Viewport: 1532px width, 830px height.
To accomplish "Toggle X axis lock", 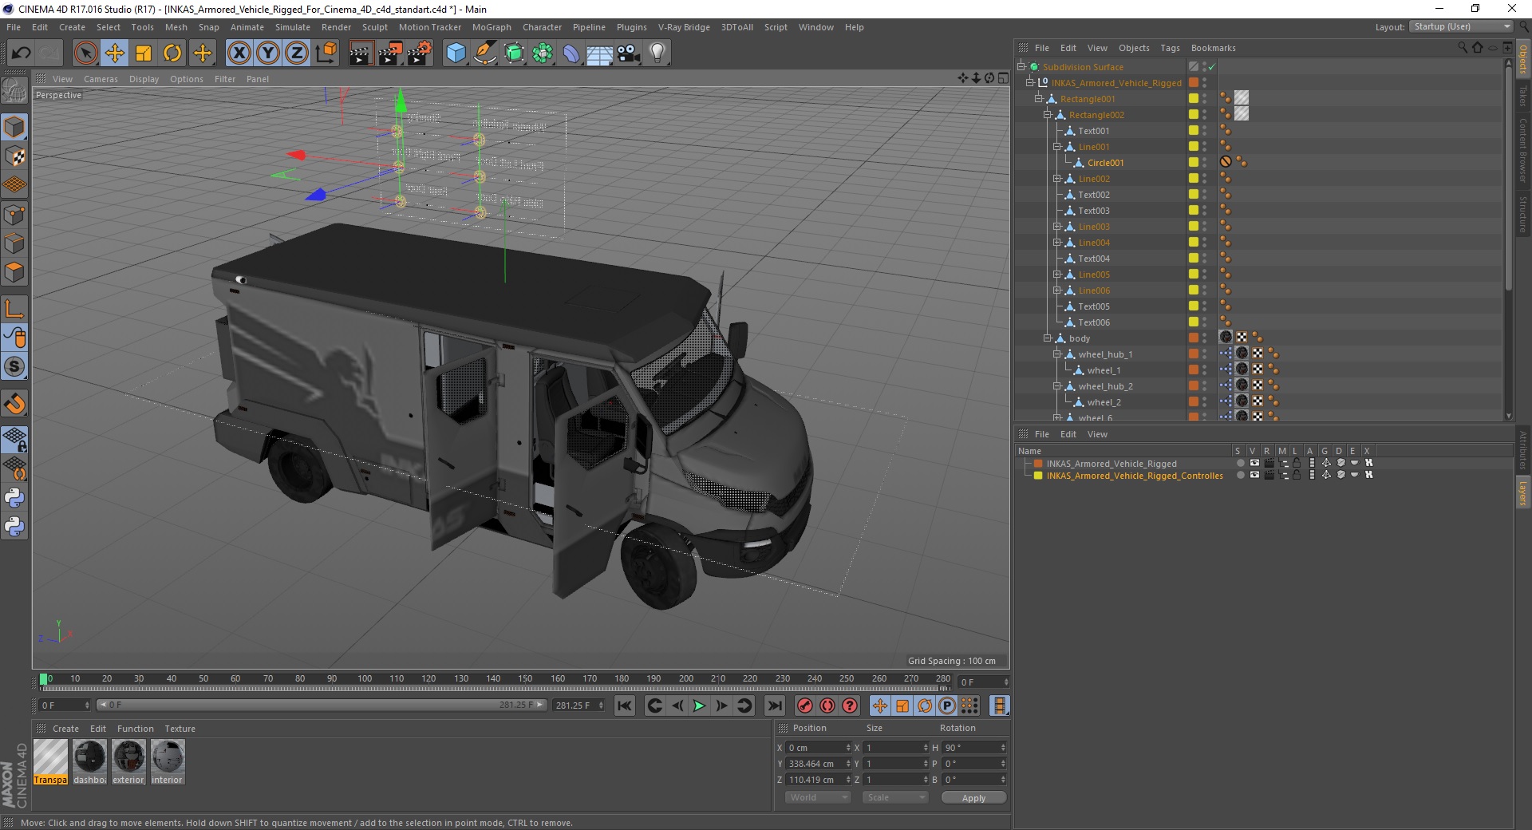I will tap(239, 53).
